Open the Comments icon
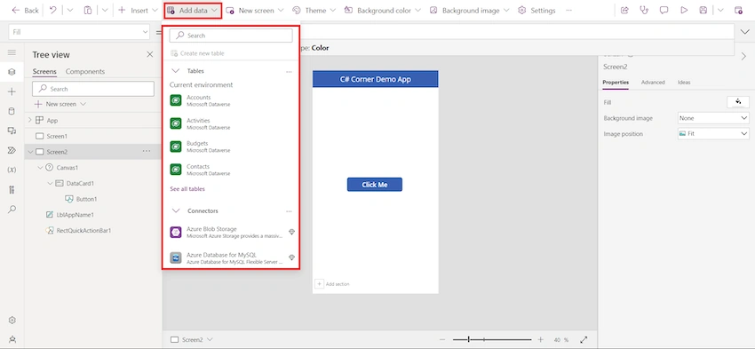Image resolution: width=755 pixels, height=349 pixels. (664, 10)
